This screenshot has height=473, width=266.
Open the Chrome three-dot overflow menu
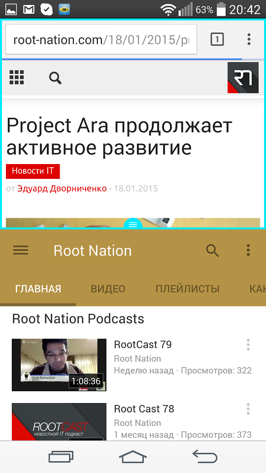[x=249, y=39]
